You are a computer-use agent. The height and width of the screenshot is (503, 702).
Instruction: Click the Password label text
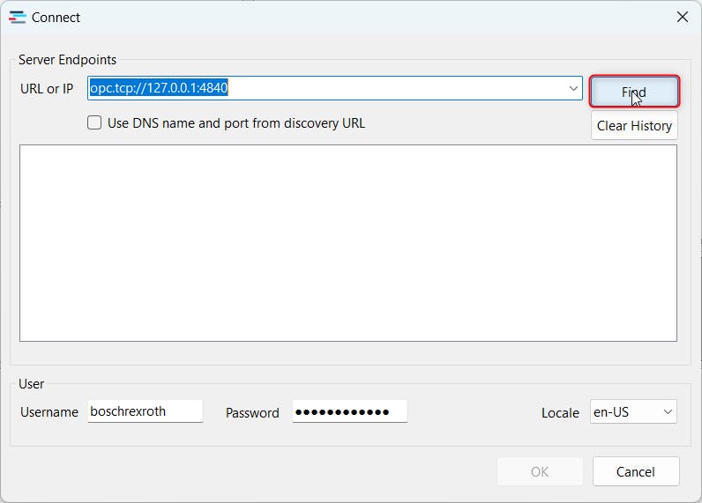pos(252,412)
